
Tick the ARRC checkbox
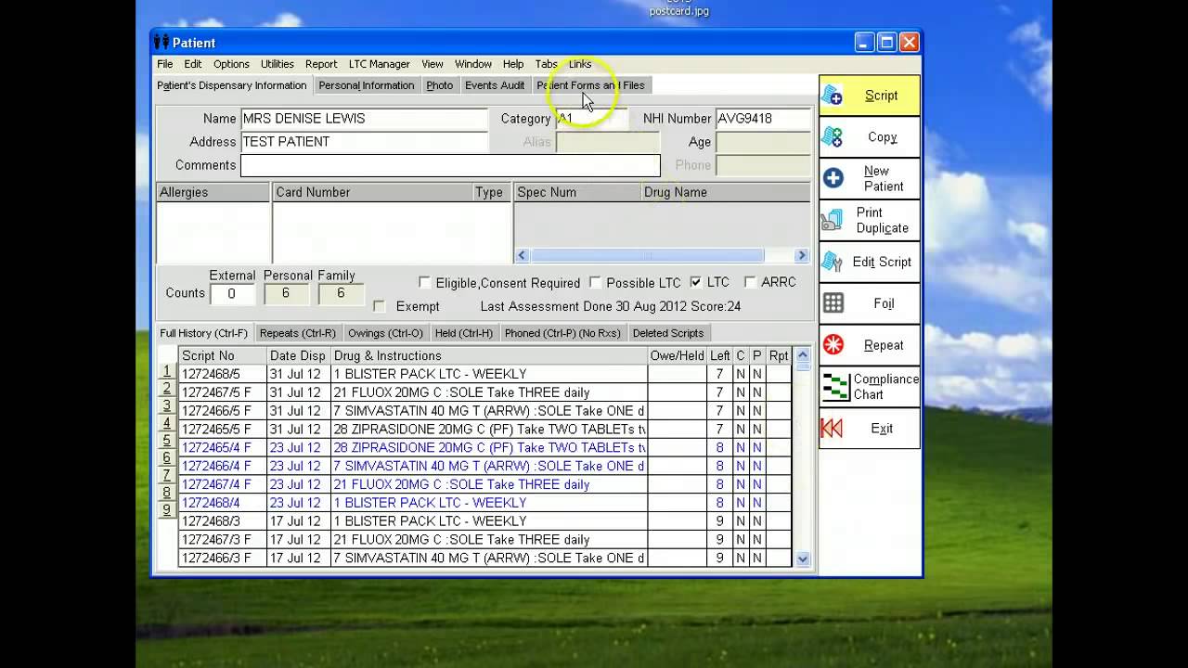point(750,282)
